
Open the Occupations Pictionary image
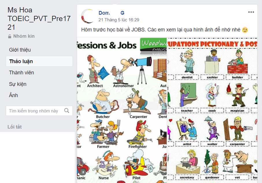tap(212, 110)
